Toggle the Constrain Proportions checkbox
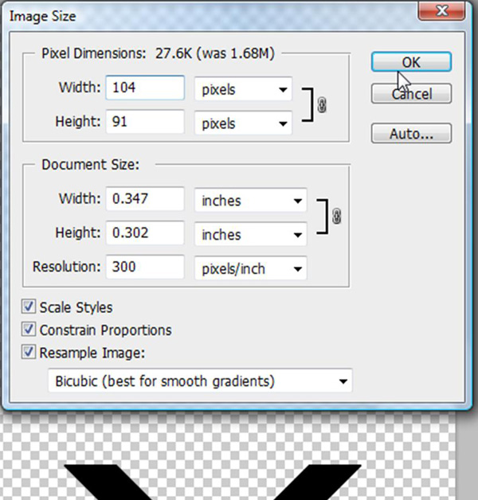 click(29, 330)
